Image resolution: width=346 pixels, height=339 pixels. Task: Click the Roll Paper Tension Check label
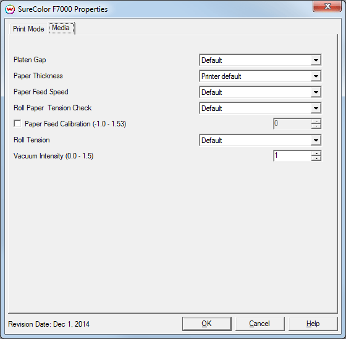[53, 108]
